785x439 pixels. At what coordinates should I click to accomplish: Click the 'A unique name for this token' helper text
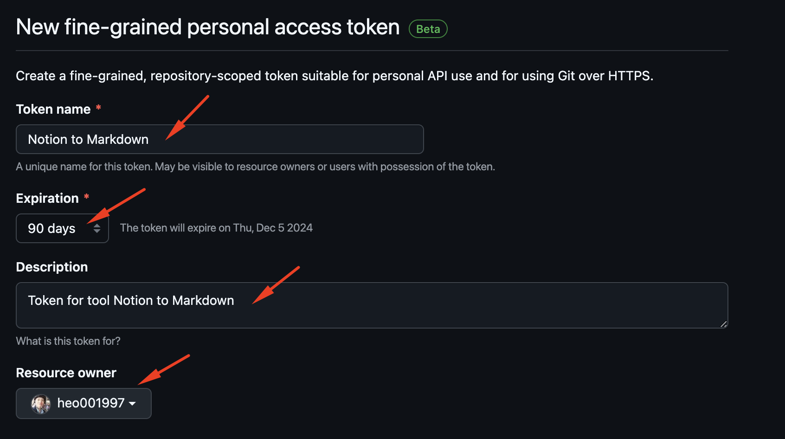click(255, 167)
